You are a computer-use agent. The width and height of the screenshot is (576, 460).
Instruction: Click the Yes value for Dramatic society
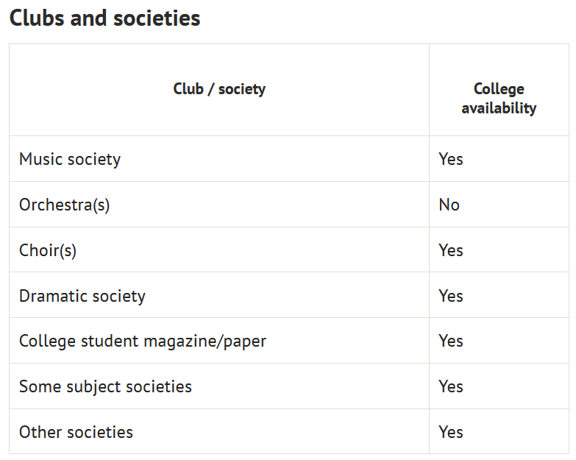pos(451,296)
